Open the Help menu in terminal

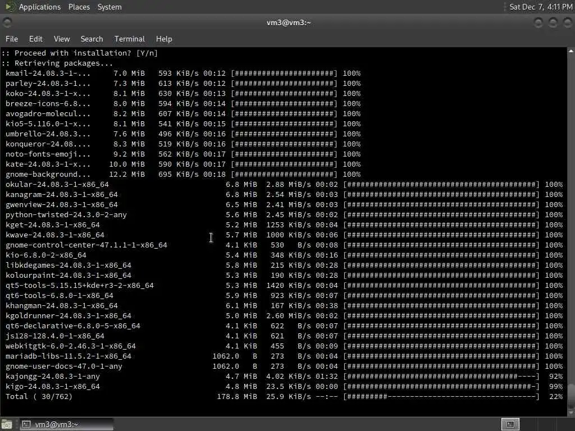click(164, 39)
